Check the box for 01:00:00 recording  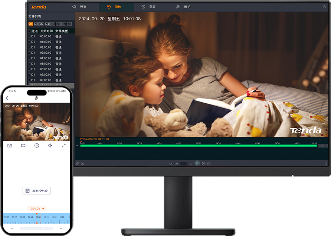tap(29, 42)
